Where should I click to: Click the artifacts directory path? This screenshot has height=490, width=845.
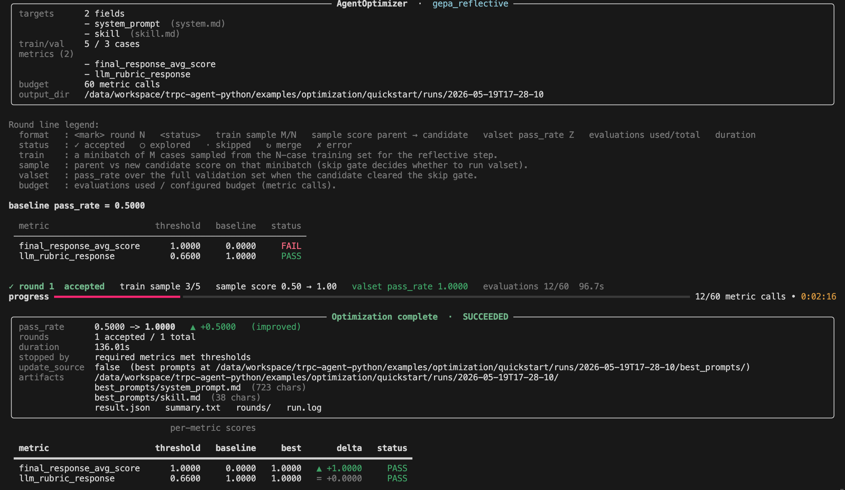327,377
